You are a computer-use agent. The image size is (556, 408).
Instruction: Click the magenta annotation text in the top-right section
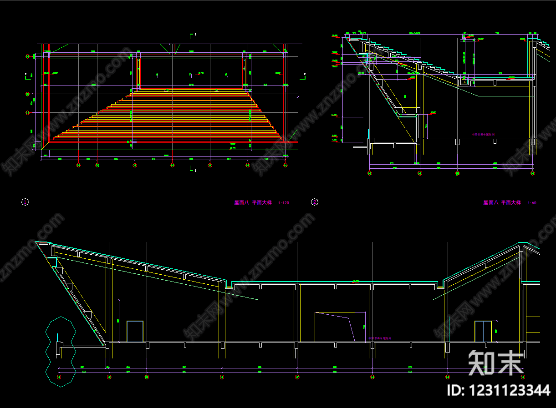[483, 135]
